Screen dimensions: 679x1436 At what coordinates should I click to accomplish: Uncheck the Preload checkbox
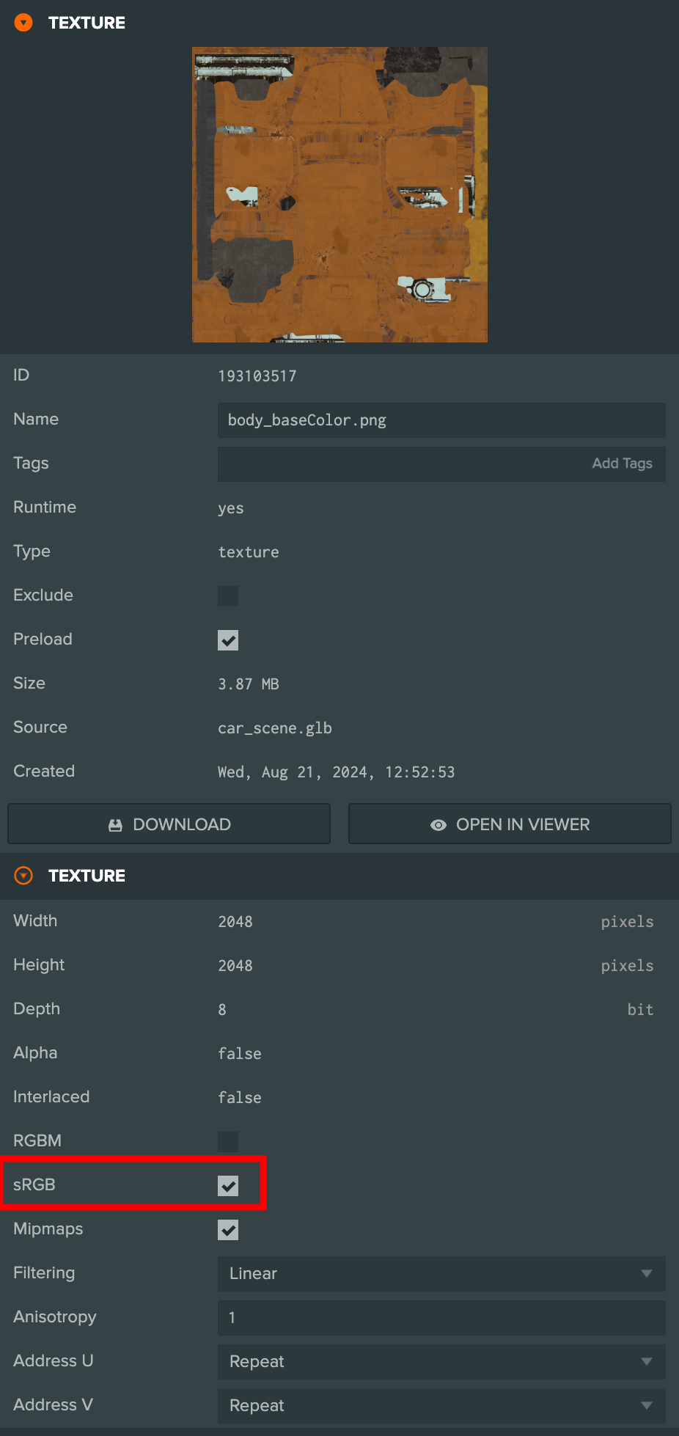[228, 640]
